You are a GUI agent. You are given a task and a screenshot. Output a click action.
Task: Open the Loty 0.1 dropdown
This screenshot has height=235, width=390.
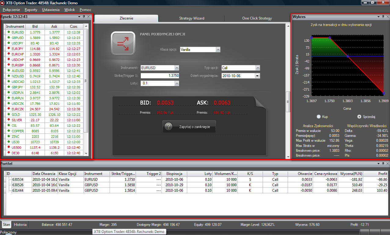tap(177, 83)
